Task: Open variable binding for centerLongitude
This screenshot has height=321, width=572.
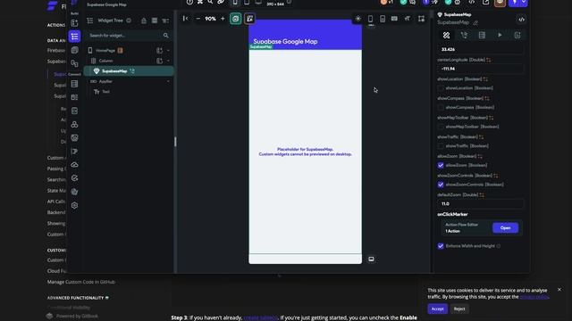Action: coord(489,60)
